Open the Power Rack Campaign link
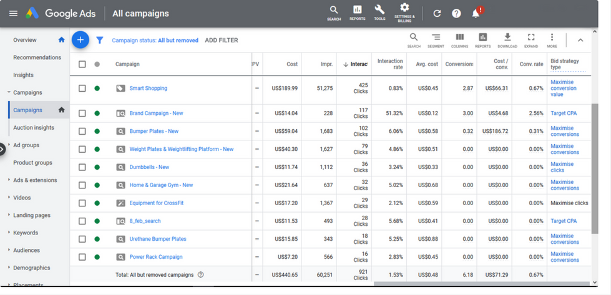Image resolution: width=611 pixels, height=295 pixels. pyautogui.click(x=156, y=257)
